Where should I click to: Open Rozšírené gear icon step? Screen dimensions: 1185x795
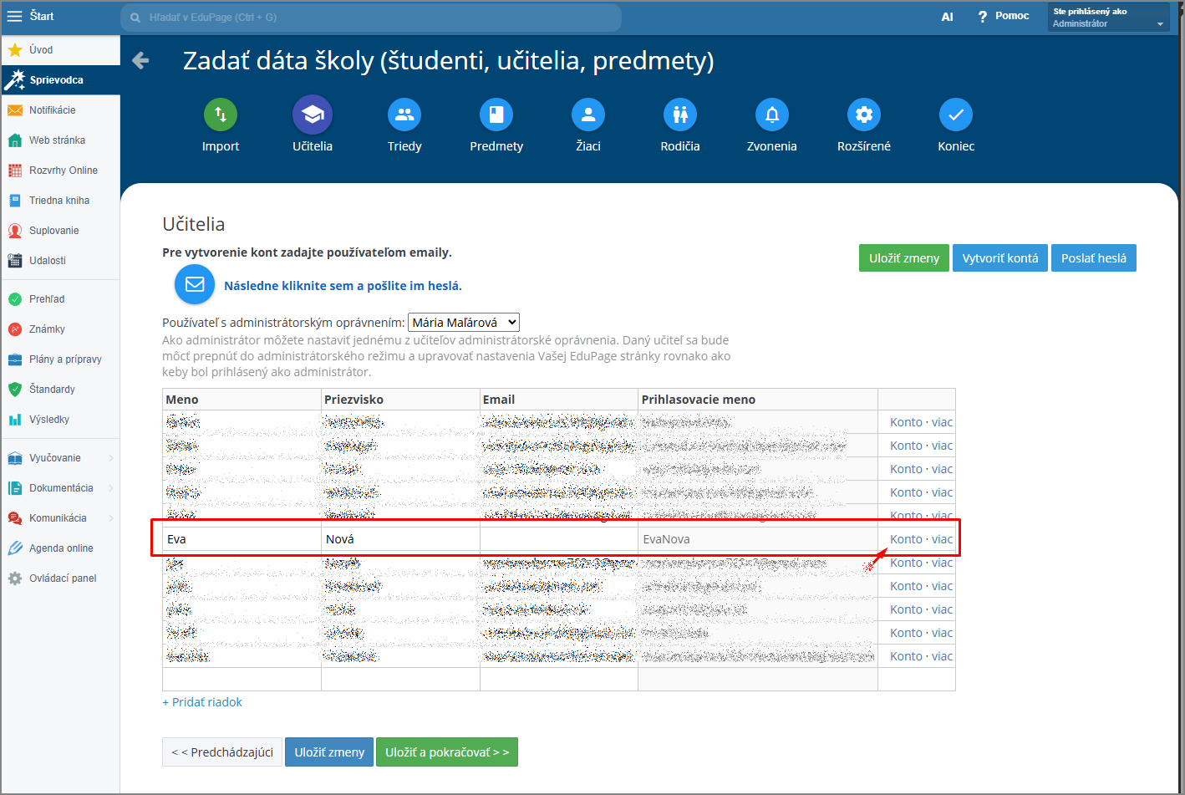pyautogui.click(x=864, y=115)
